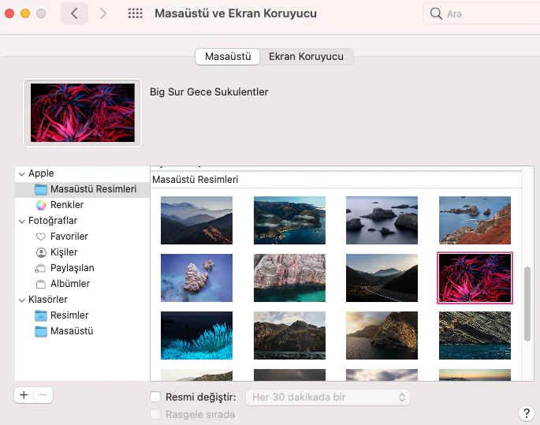540x425 pixels.
Task: Click the plus button to add folder
Action: (x=24, y=395)
